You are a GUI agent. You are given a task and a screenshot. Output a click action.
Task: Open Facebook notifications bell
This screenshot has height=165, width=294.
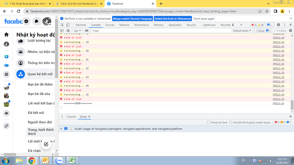pyautogui.click(x=37, y=21)
